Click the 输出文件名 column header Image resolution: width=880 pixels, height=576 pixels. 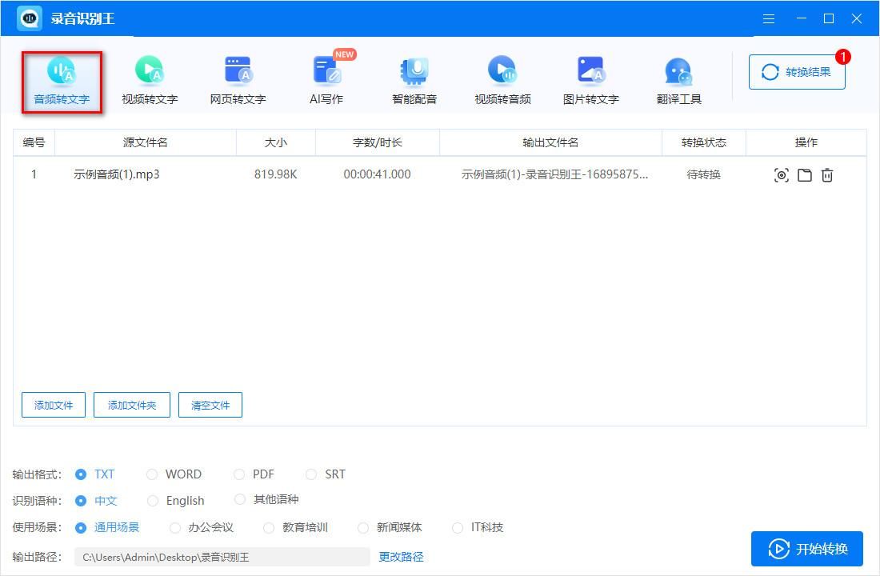click(550, 142)
